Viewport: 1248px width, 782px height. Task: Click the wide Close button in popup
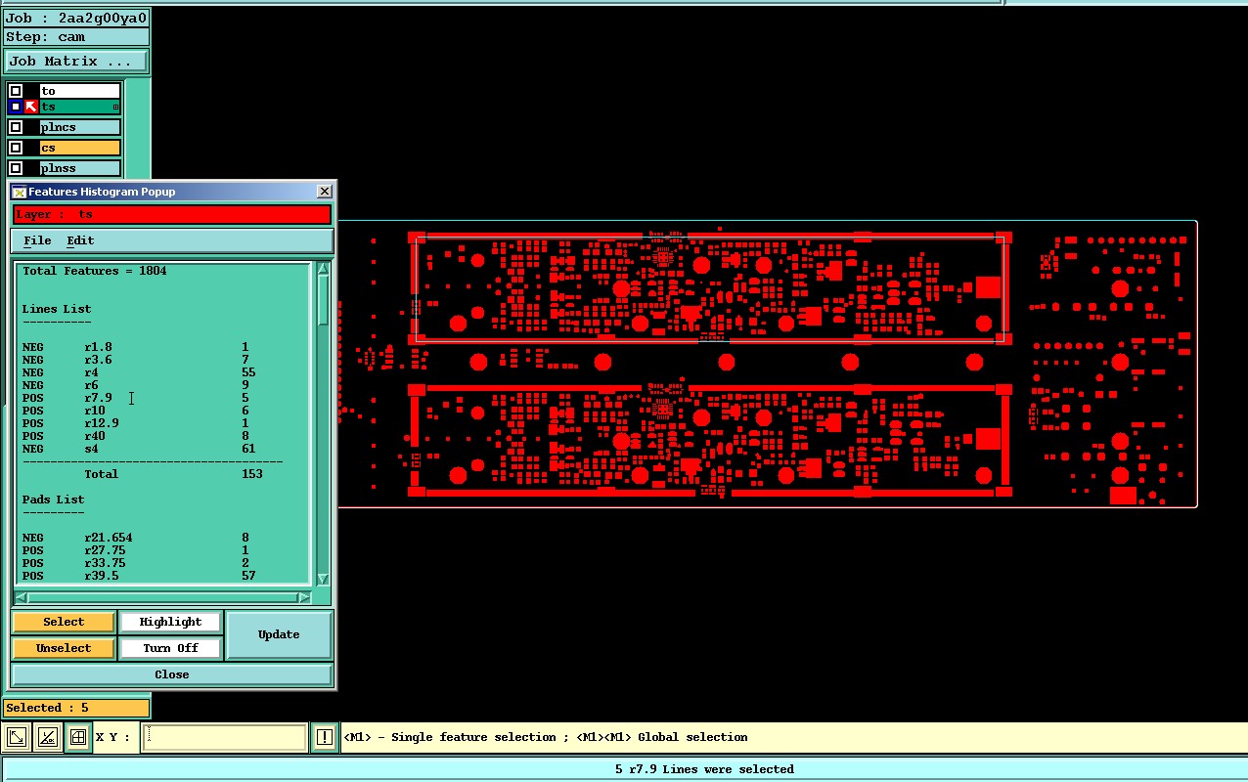click(172, 674)
